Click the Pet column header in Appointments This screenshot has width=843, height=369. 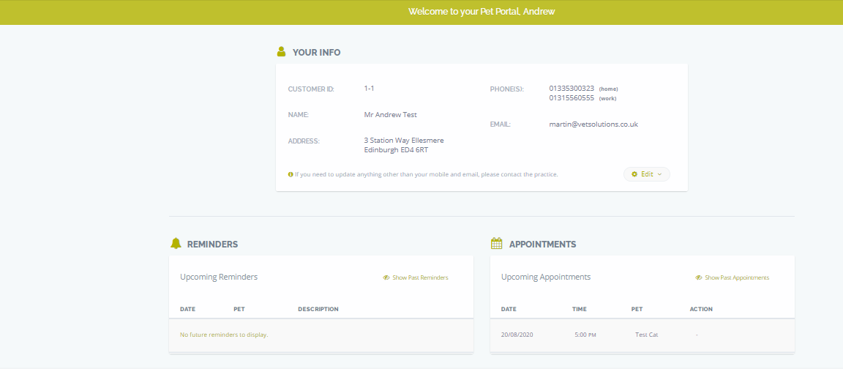(637, 309)
